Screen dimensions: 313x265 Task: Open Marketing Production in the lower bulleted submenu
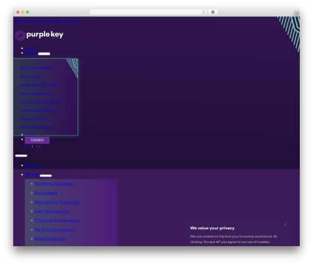54,184
